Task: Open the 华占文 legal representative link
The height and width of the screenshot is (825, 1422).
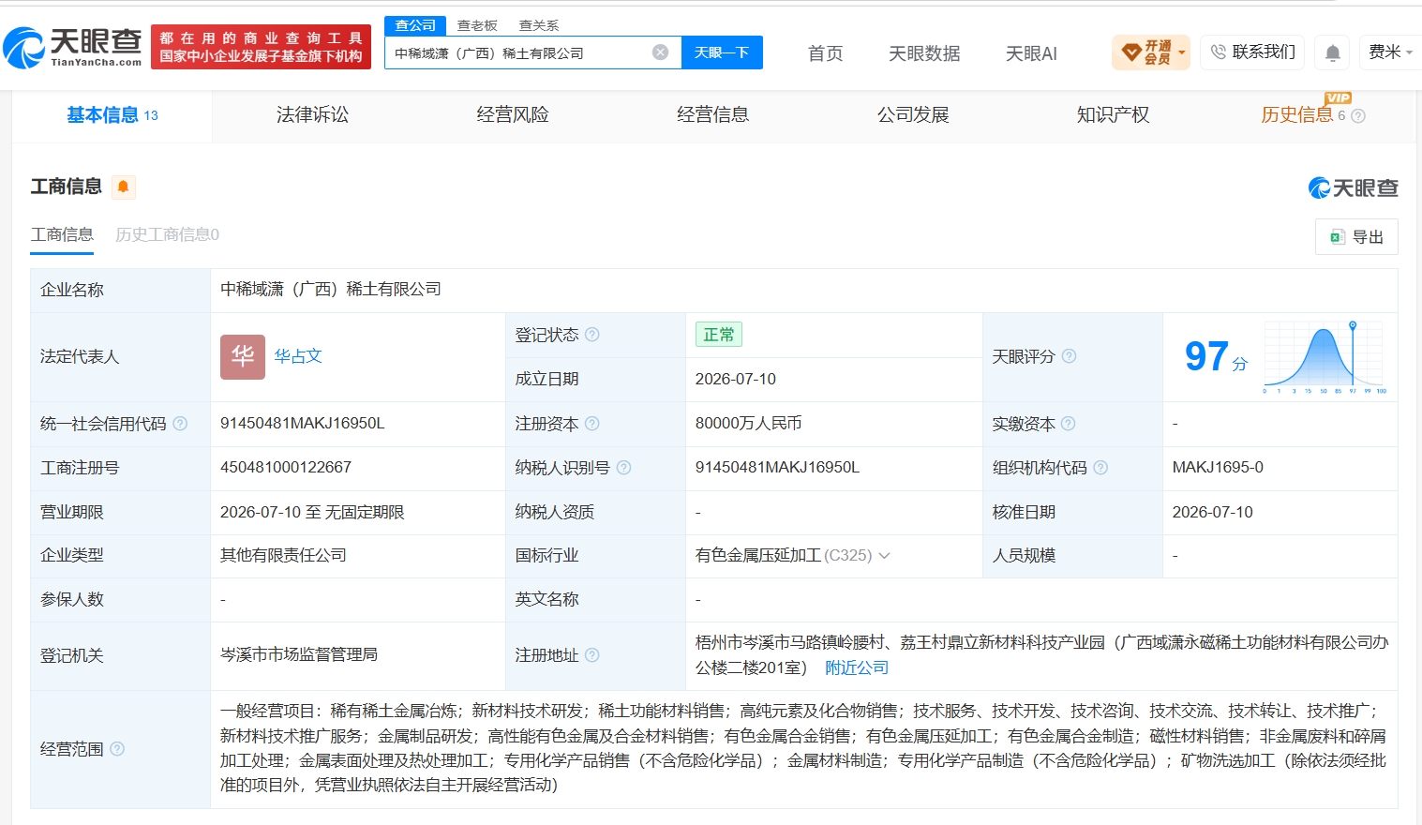Action: [298, 356]
